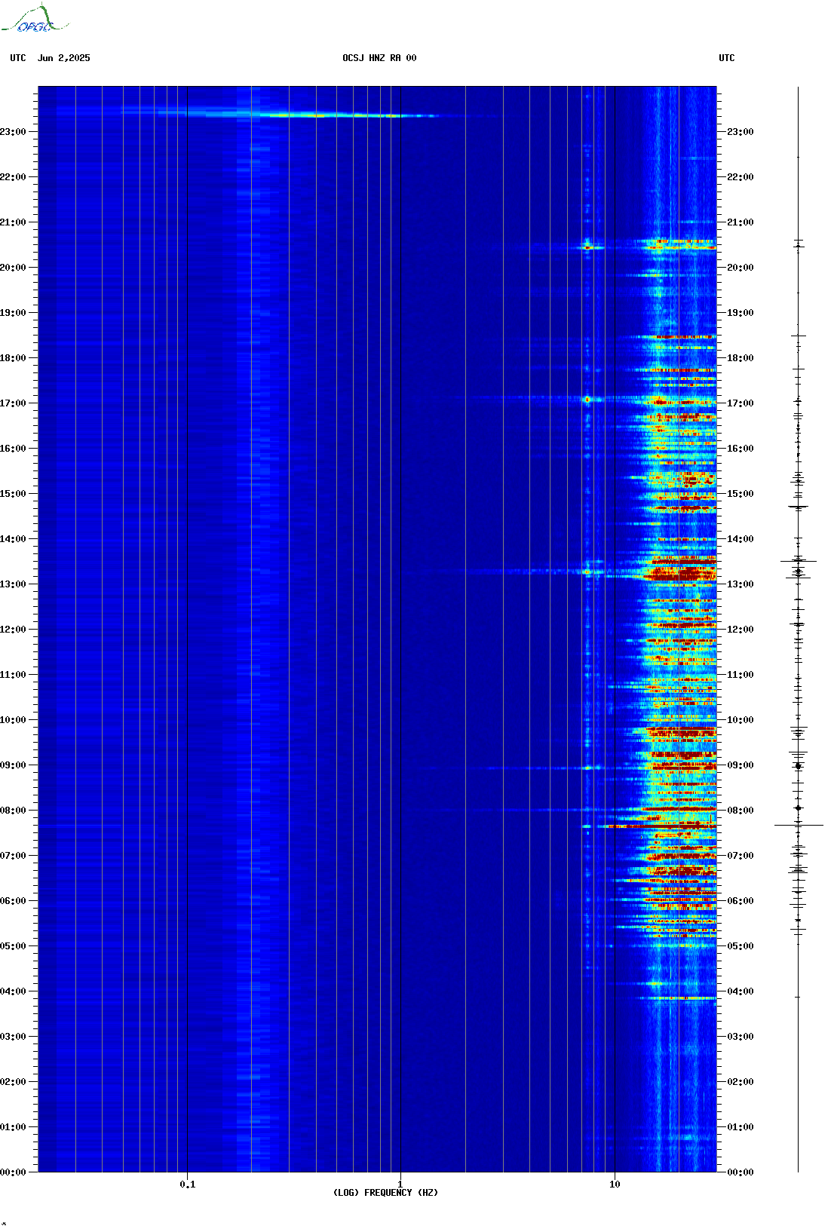Click 19:00 on the right time axis
This screenshot has height=1232, width=831.
click(x=741, y=313)
